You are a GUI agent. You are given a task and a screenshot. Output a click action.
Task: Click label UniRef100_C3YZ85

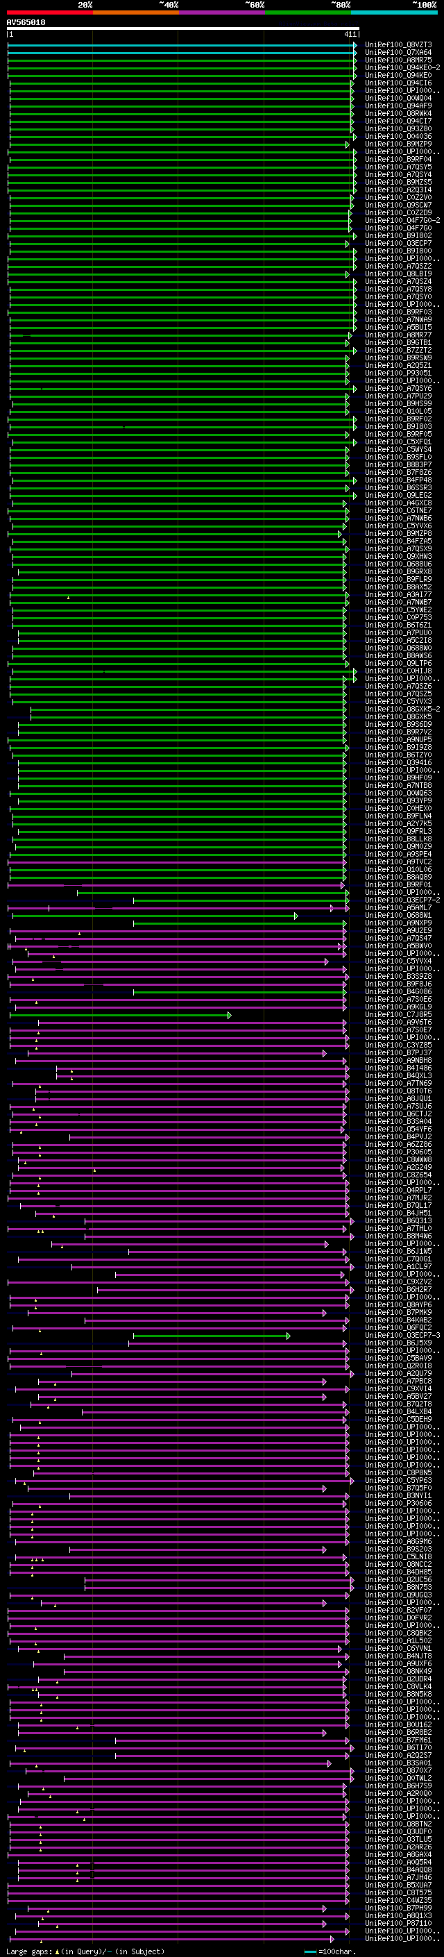tap(398, 1045)
